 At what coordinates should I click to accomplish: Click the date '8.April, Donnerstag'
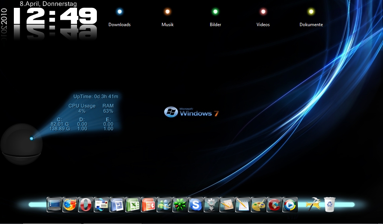(x=48, y=4)
